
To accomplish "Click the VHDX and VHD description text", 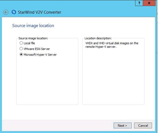I will coord(112,45).
